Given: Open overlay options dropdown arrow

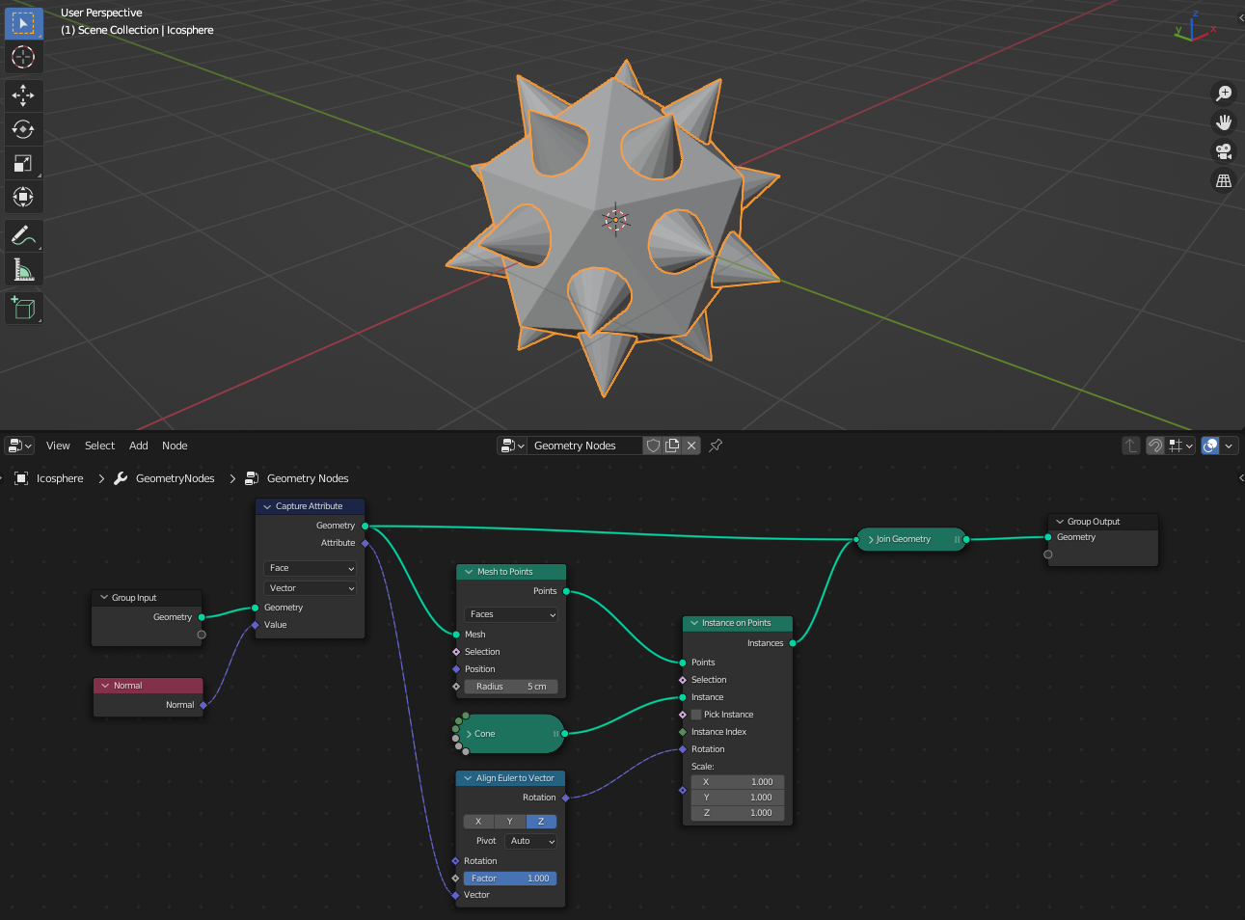Looking at the screenshot, I should [1229, 446].
